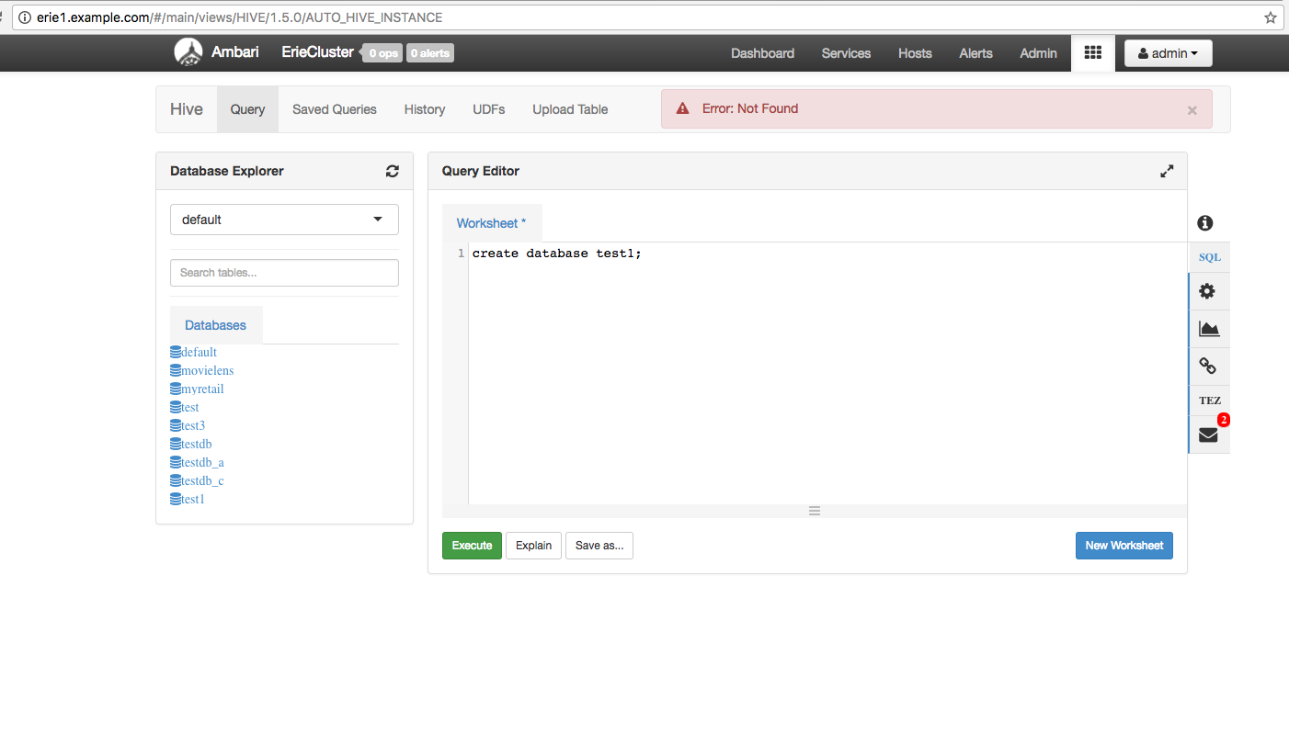This screenshot has height=756, width=1289.
Task: Click the 0 ops badge
Action: pos(382,53)
